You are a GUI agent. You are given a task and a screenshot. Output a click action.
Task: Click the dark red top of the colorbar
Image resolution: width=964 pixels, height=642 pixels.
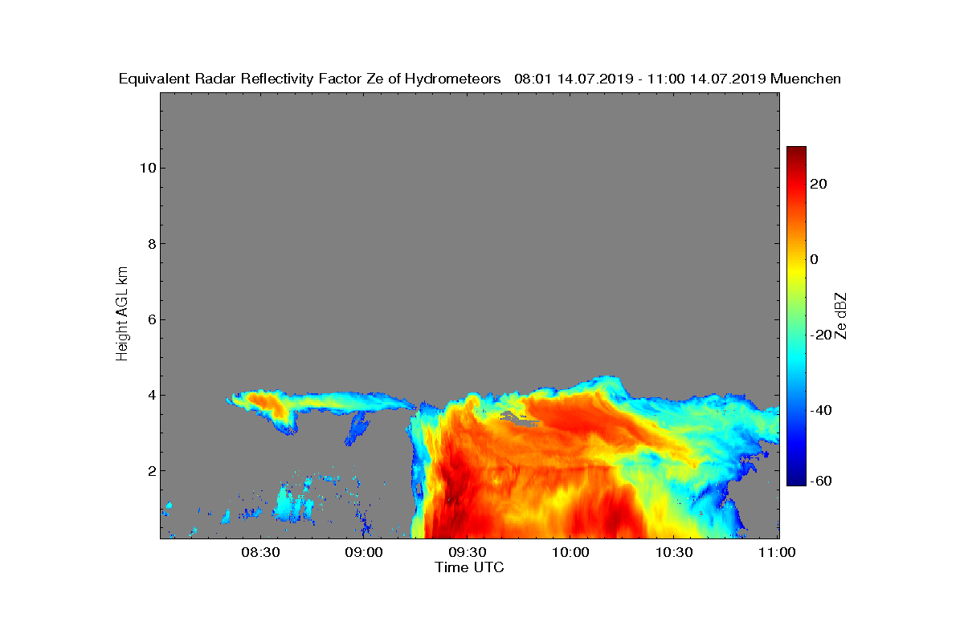click(796, 152)
